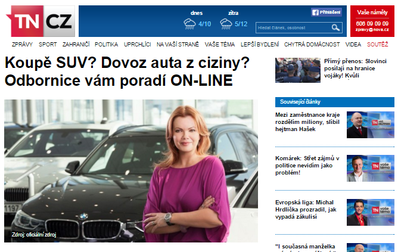Click the Komárek article thumbnail
401x252 pixels.
pos(370,168)
